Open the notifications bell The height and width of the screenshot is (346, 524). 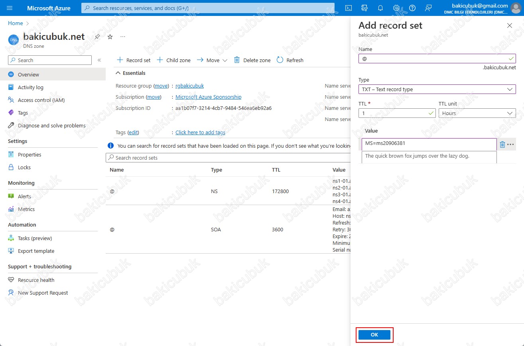click(x=380, y=8)
